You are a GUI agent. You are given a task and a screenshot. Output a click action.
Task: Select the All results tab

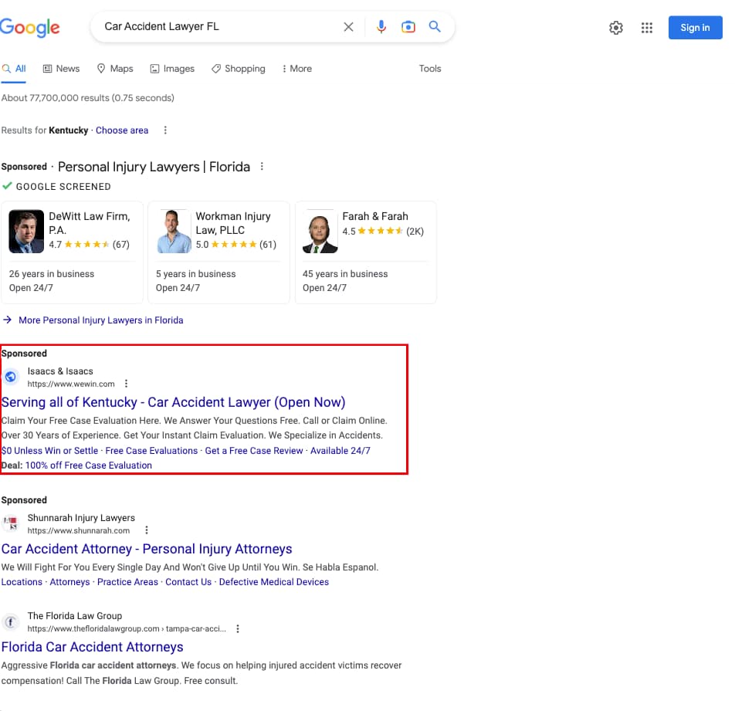pyautogui.click(x=14, y=69)
